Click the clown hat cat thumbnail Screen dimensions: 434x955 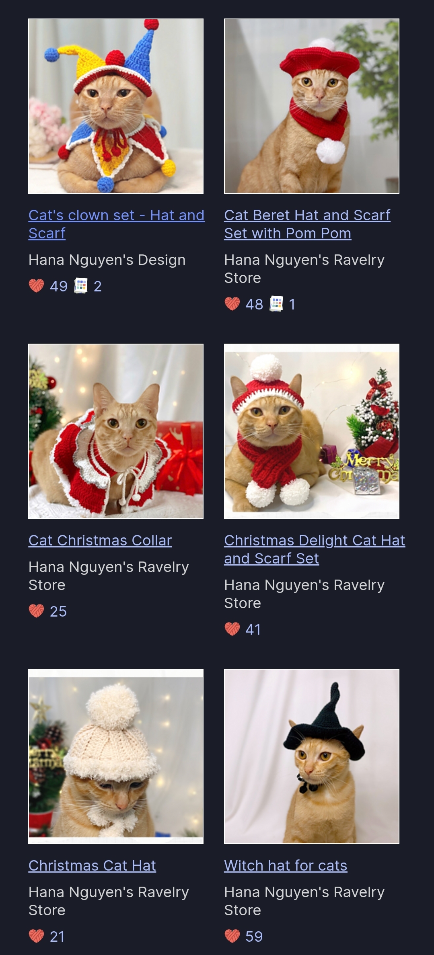pos(116,106)
